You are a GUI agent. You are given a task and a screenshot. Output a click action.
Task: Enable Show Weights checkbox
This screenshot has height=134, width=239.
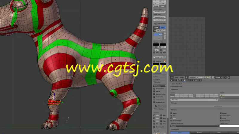[x=154, y=127]
